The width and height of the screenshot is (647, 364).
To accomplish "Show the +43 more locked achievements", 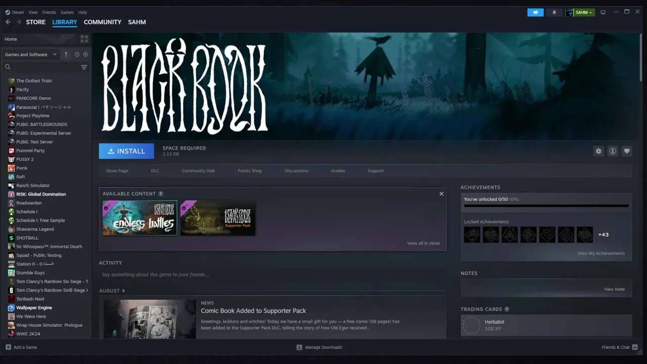I will click(x=603, y=235).
